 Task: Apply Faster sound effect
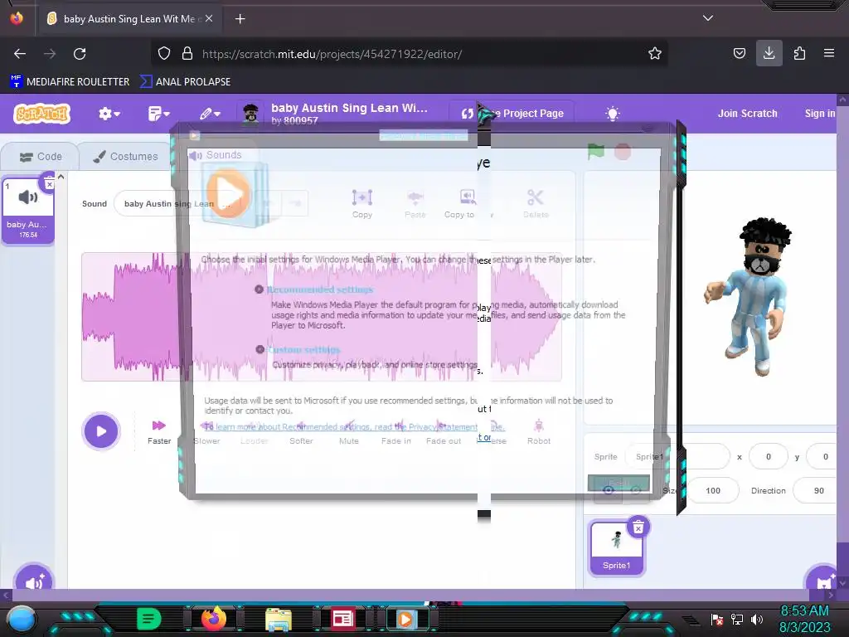(159, 431)
